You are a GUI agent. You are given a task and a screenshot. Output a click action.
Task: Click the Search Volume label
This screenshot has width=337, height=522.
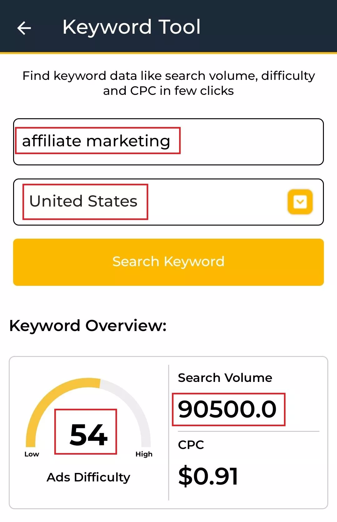pos(225,378)
